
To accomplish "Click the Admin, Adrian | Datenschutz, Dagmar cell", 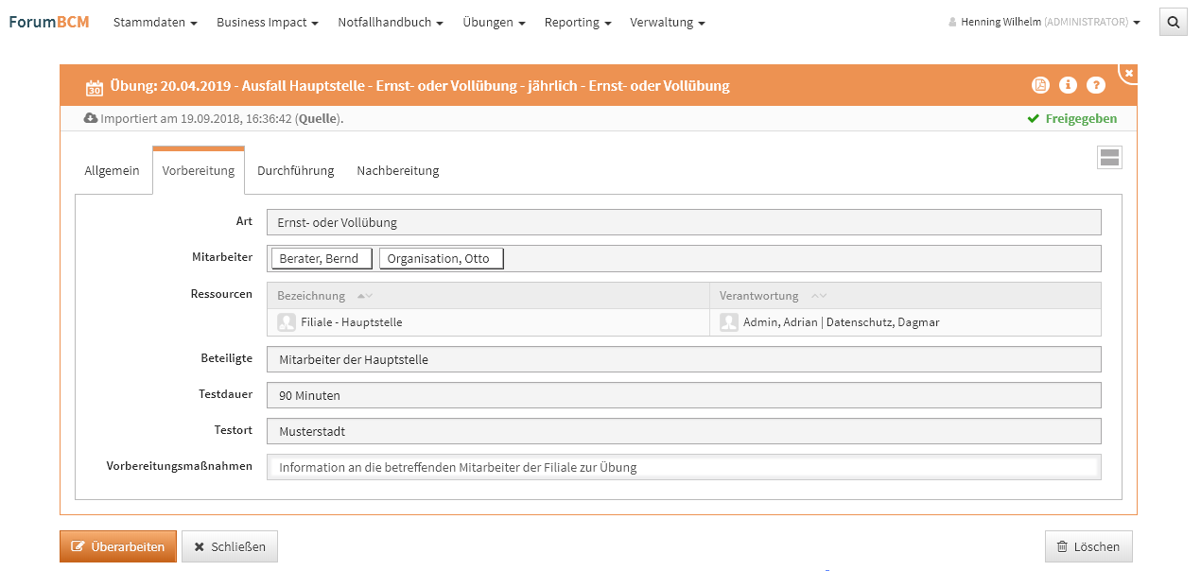I will (x=905, y=322).
